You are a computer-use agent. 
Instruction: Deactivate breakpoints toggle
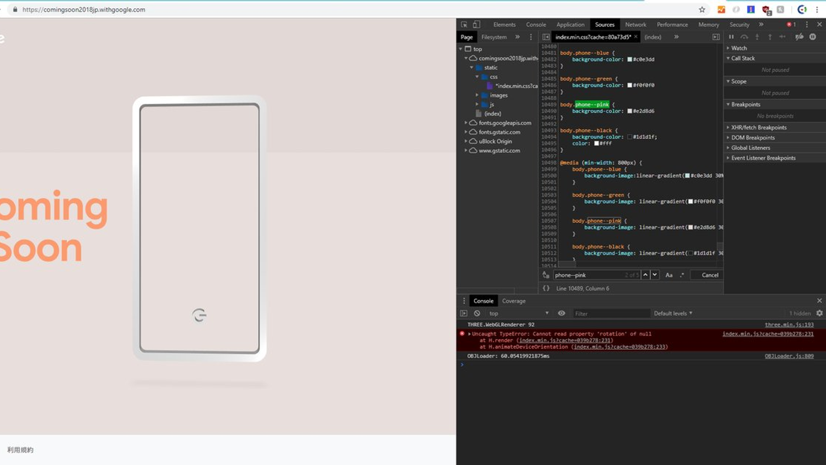pos(799,37)
